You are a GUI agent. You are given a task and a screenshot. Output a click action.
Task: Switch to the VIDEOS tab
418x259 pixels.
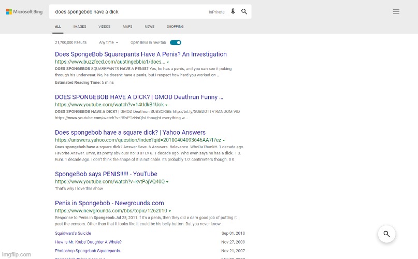(104, 26)
